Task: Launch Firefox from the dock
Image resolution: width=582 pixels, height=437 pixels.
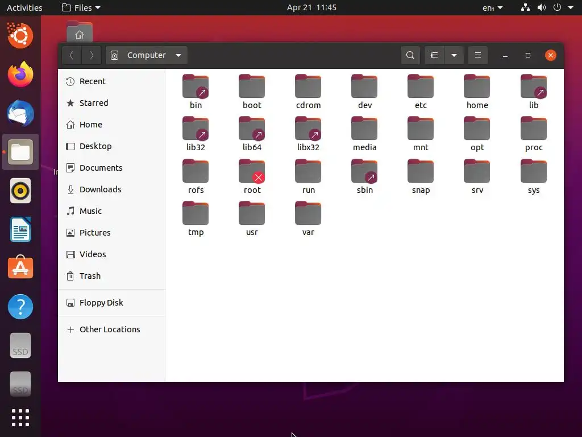Action: 20,75
